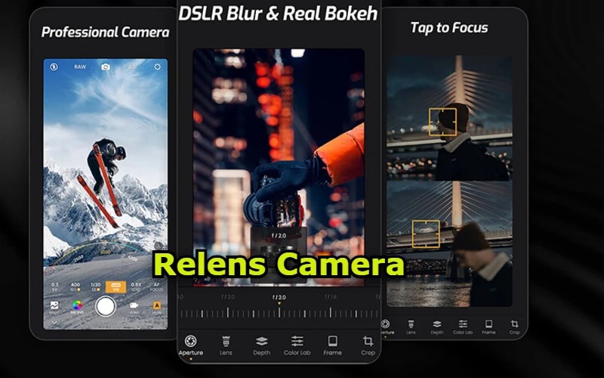The image size is (604, 378).
Task: Adjust the curved white balance dial
Action: point(104,255)
